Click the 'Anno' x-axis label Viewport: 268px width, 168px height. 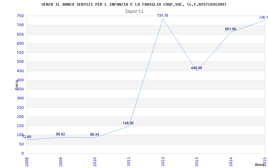[260, 165]
